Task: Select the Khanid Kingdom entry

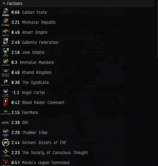Action: click(37, 73)
